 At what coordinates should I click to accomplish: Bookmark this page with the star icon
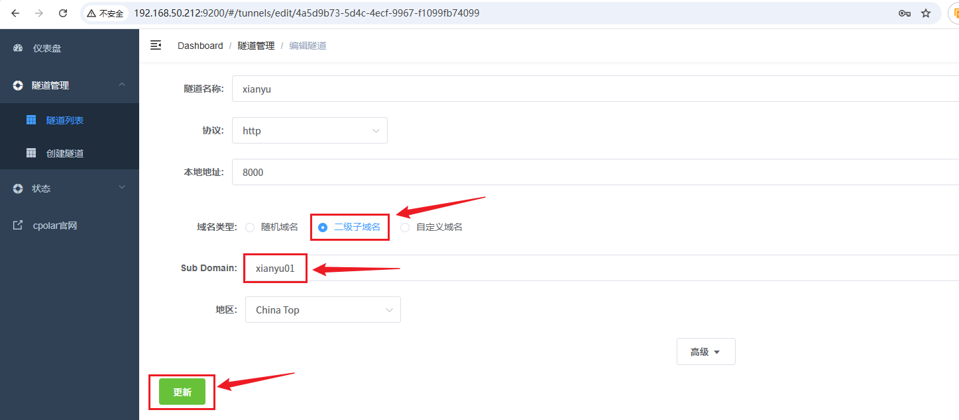[x=926, y=13]
